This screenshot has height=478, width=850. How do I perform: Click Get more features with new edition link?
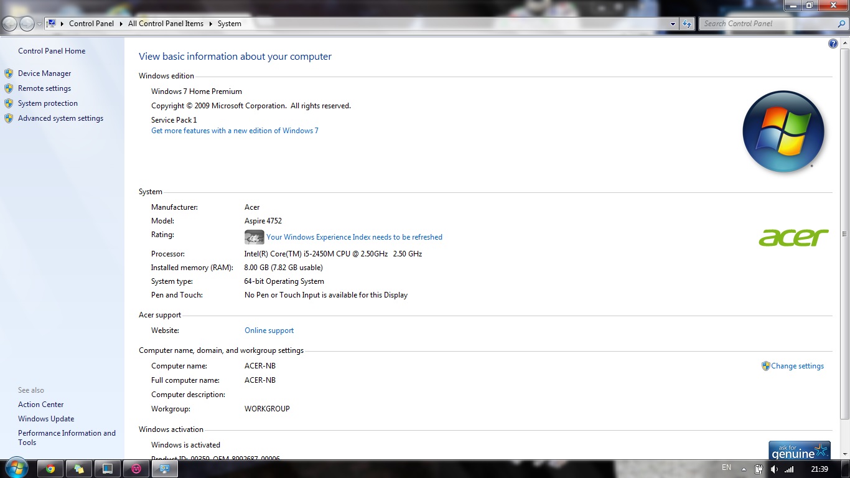(x=235, y=131)
